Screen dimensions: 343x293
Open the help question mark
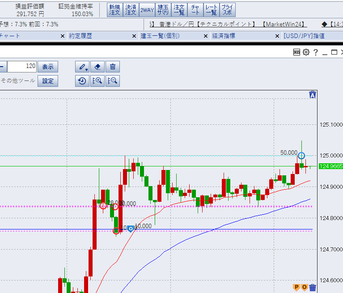coord(316,52)
